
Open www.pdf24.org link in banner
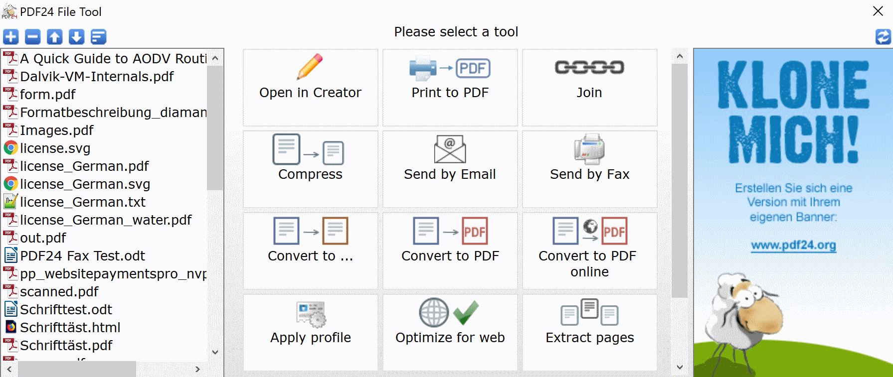click(793, 245)
